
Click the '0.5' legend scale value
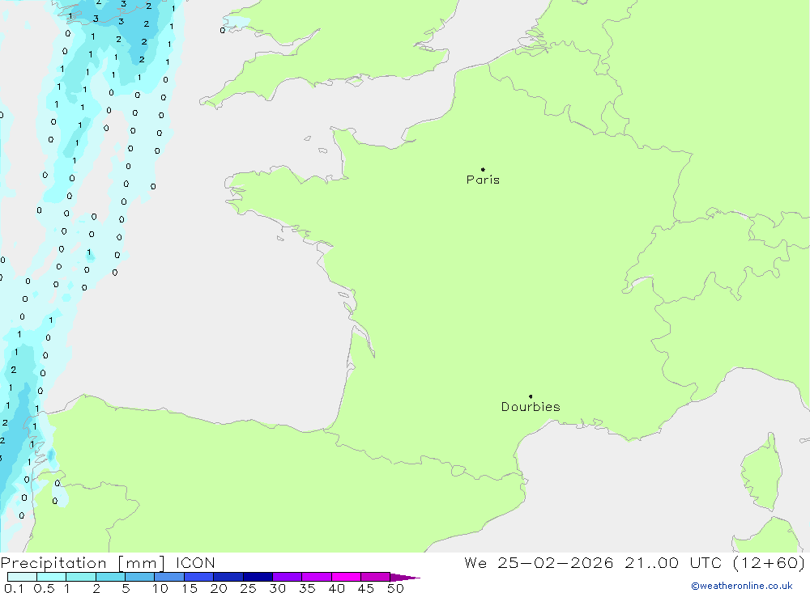click(x=44, y=588)
